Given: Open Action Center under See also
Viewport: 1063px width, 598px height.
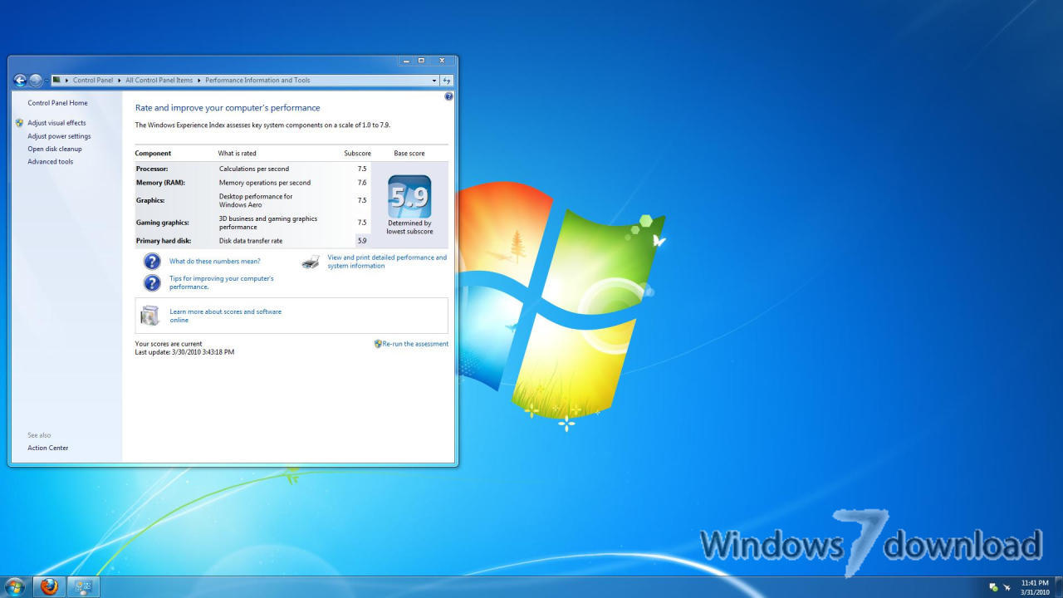Looking at the screenshot, I should tap(48, 448).
